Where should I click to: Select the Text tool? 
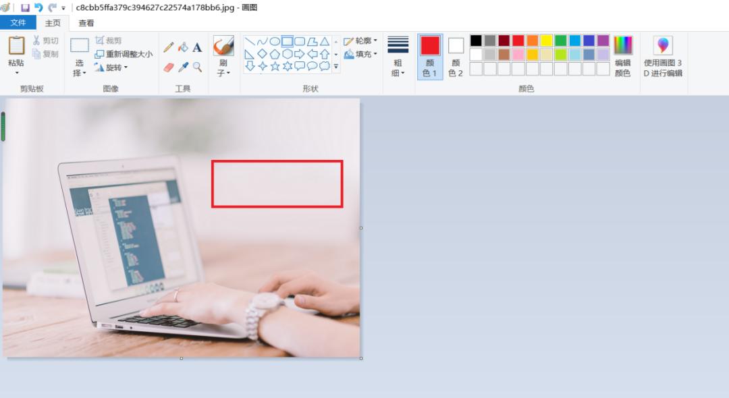pyautogui.click(x=197, y=47)
